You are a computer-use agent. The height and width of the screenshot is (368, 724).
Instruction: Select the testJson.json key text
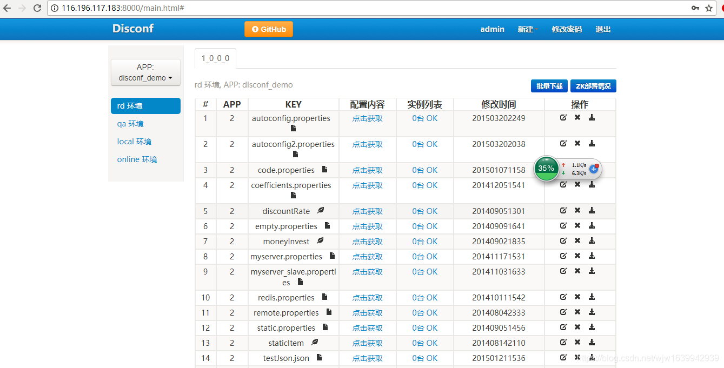coord(287,358)
